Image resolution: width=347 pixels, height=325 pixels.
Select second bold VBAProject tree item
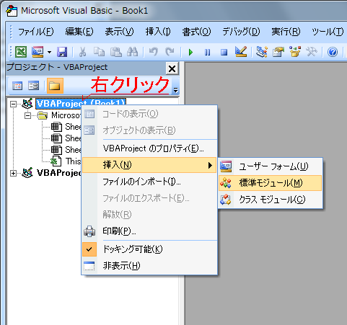[59, 173]
